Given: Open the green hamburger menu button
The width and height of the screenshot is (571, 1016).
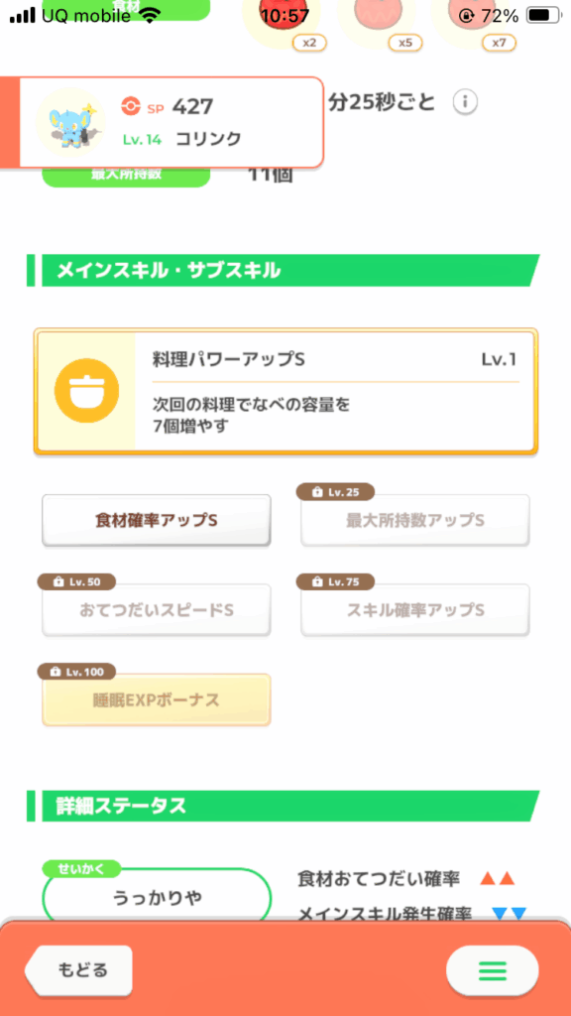Looking at the screenshot, I should click(x=492, y=970).
